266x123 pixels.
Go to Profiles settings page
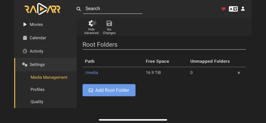(x=38, y=90)
